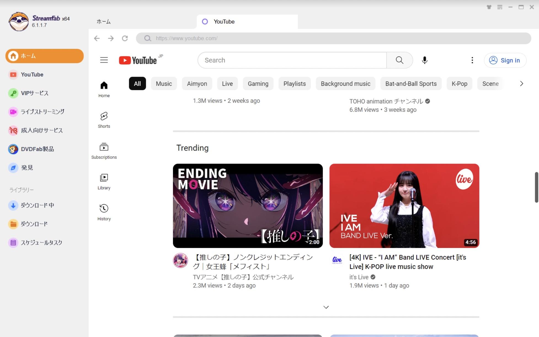Go forward in the browser

(111, 38)
